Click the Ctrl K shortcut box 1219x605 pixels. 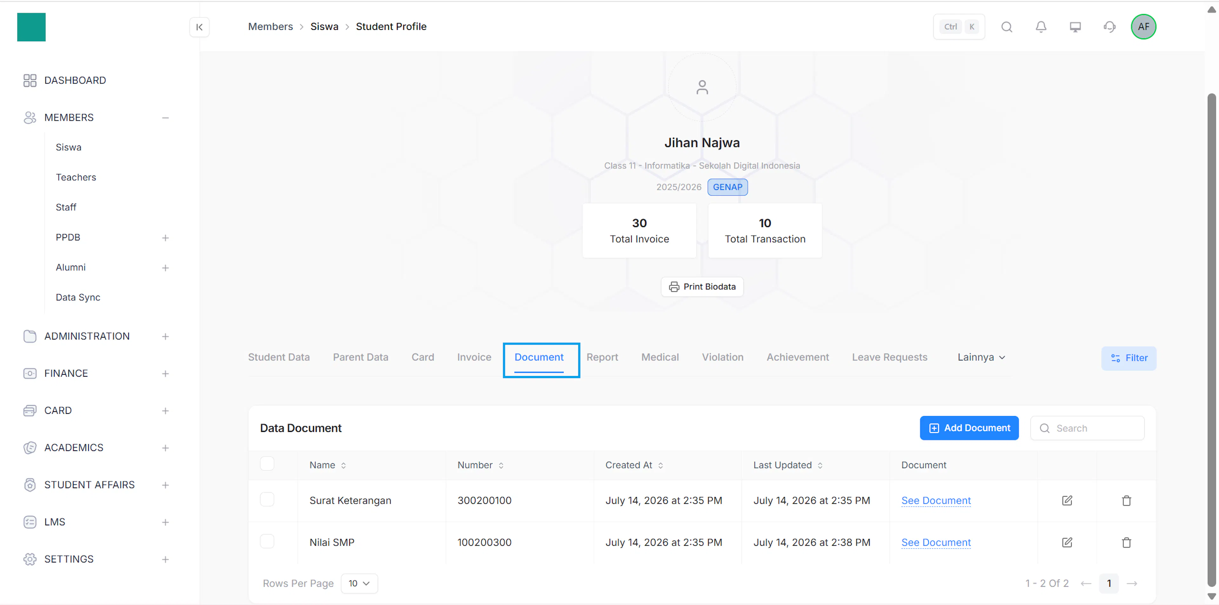pos(959,27)
